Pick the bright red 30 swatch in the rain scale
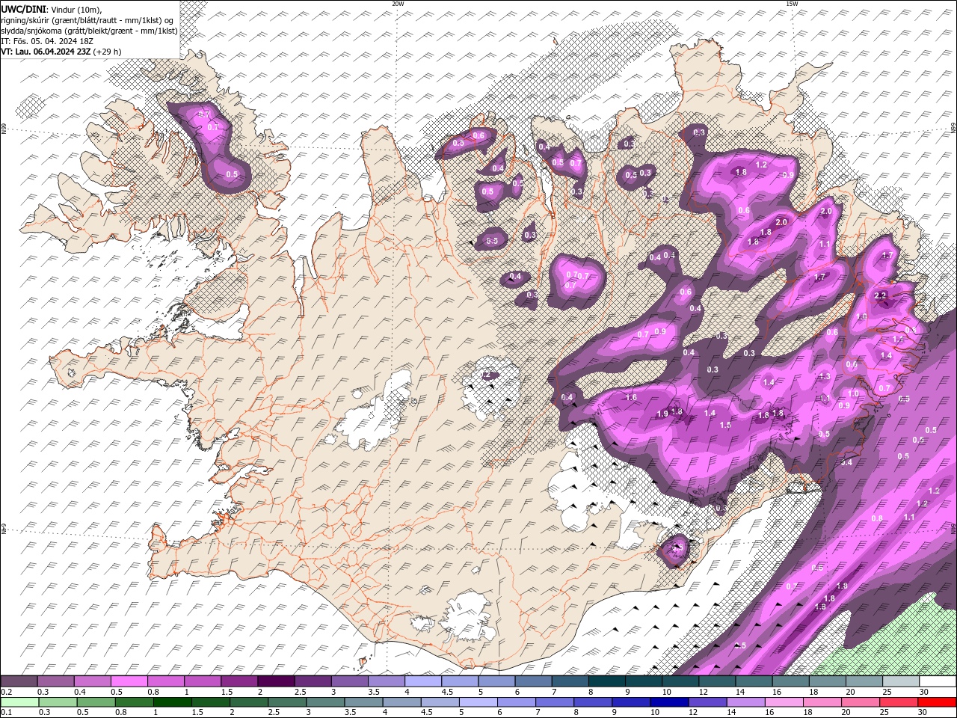This screenshot has height=718, width=957. [x=938, y=702]
